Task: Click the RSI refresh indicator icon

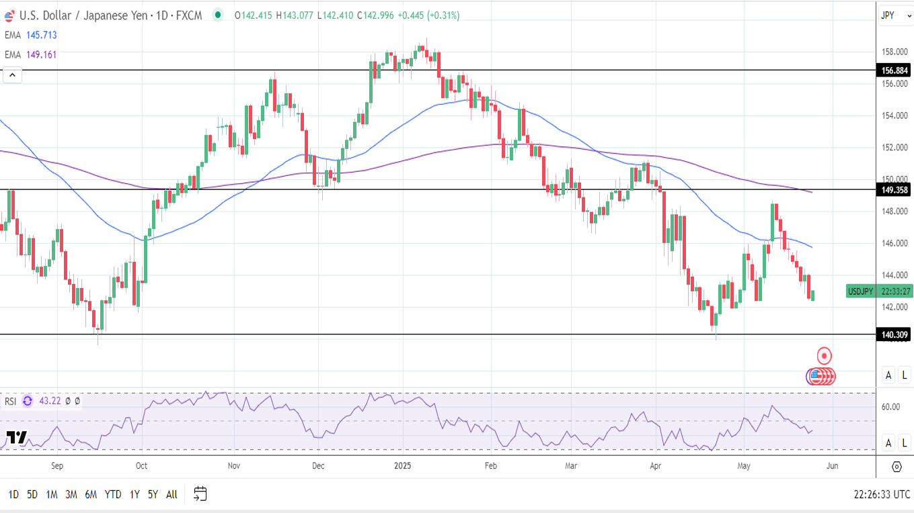Action: point(28,401)
